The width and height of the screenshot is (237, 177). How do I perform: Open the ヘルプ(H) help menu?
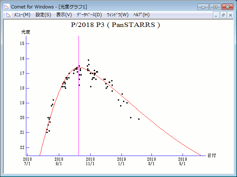point(141,15)
